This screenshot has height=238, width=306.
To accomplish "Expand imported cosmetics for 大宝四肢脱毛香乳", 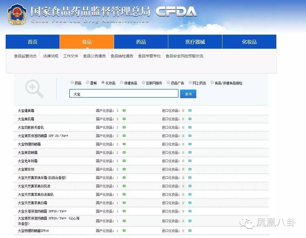I will click(x=190, y=127).
